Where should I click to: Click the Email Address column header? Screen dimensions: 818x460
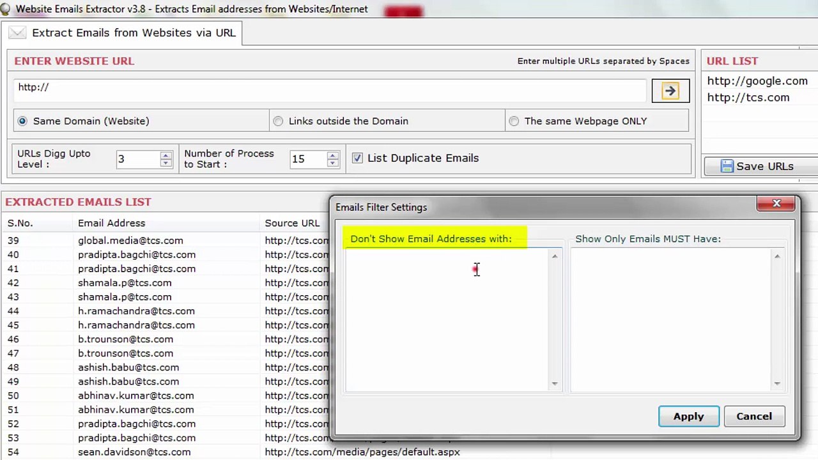tap(111, 223)
